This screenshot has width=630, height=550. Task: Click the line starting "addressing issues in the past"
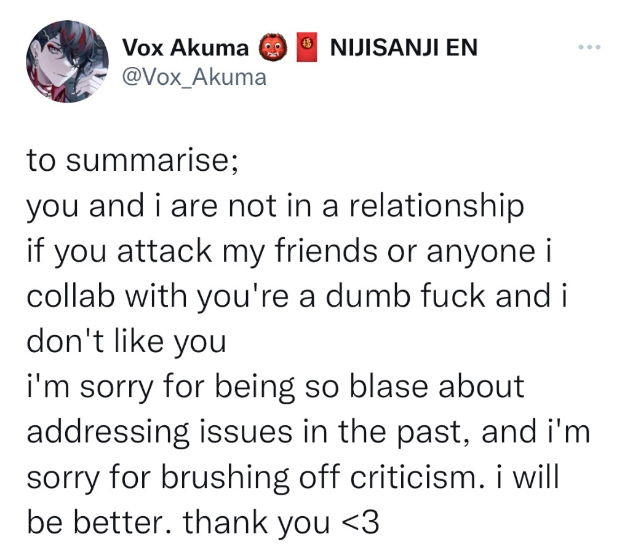pos(309,433)
